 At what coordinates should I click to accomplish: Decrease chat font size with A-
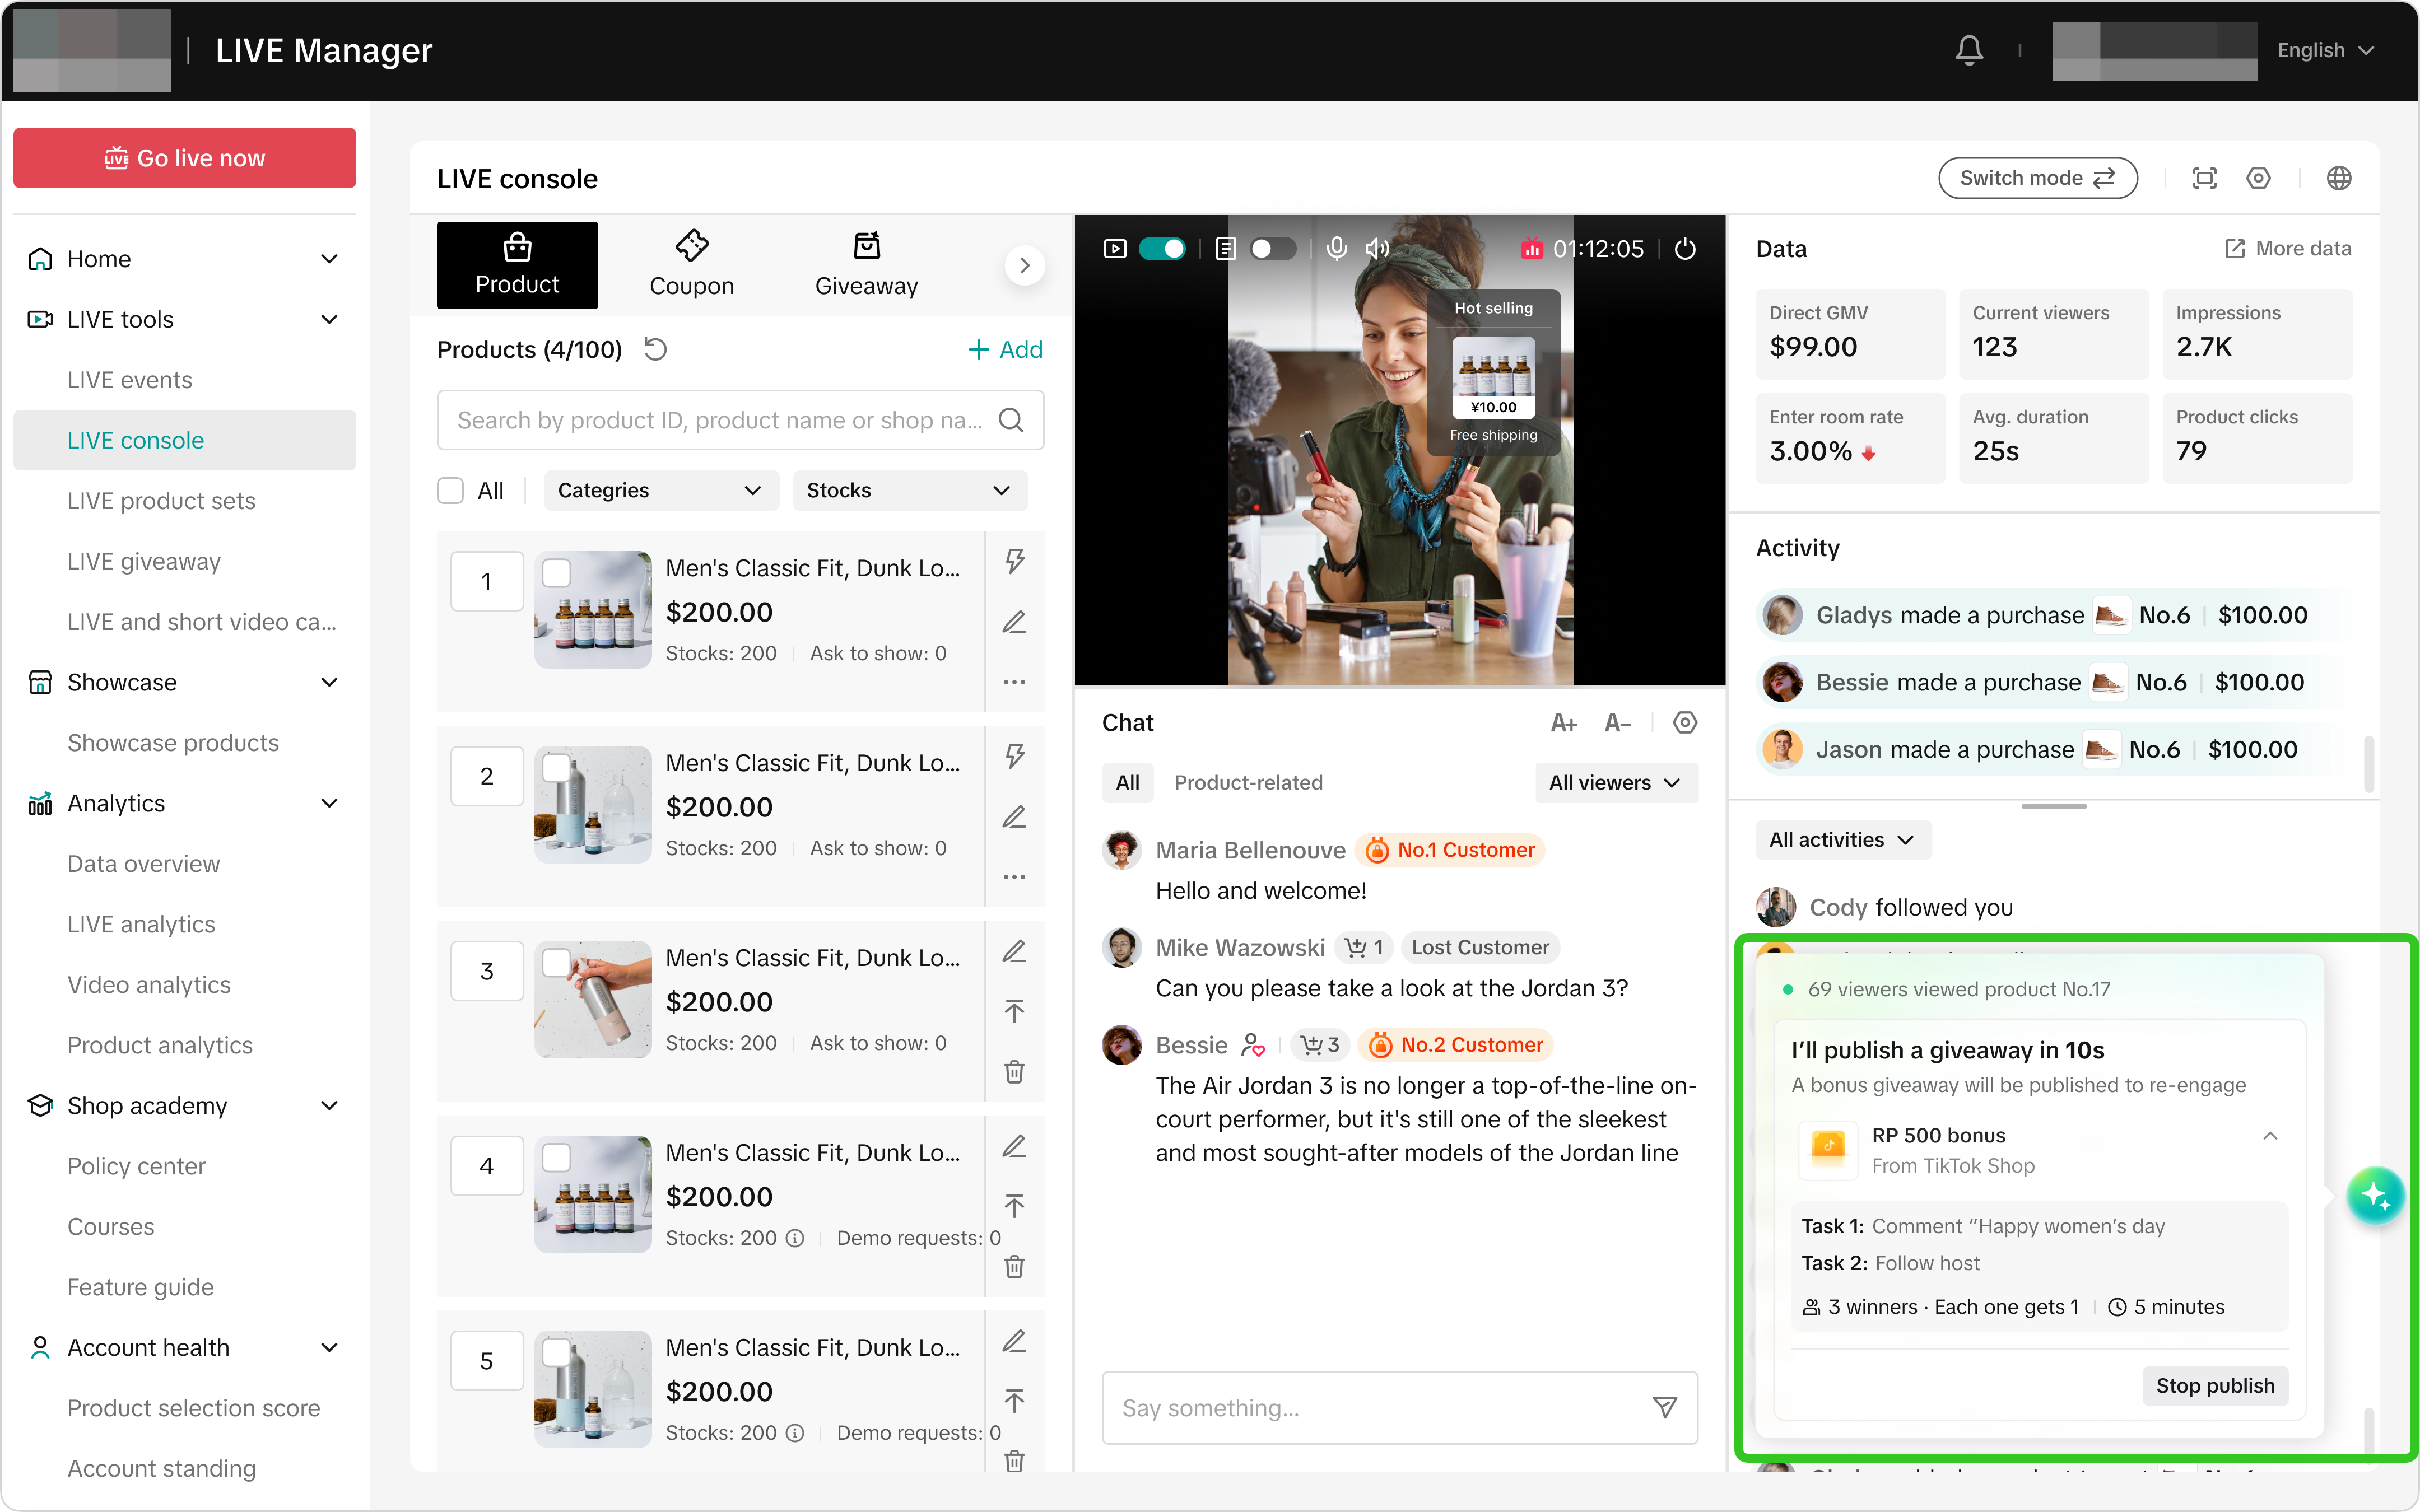(1617, 723)
